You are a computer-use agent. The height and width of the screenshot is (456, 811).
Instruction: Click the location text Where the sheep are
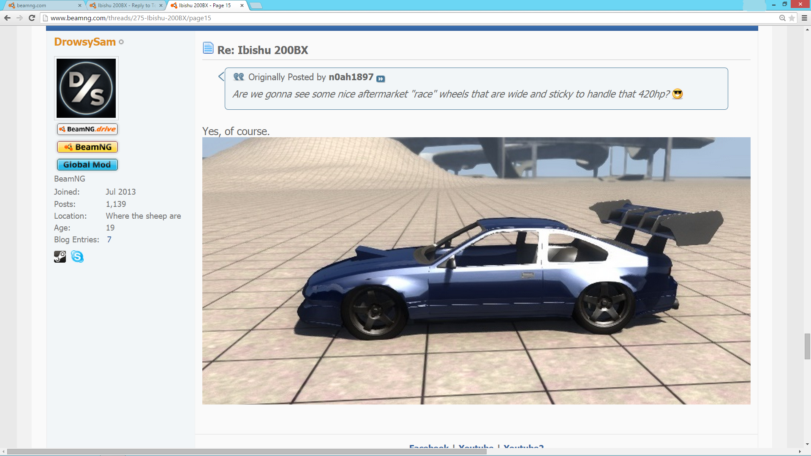(x=143, y=216)
